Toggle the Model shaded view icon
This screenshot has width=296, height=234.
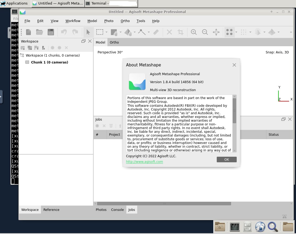point(258,32)
